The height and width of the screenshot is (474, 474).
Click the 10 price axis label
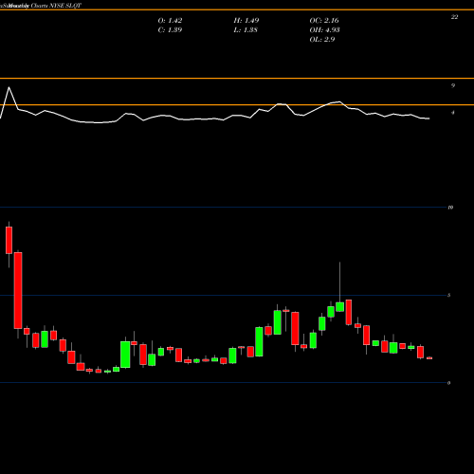pos(450,208)
